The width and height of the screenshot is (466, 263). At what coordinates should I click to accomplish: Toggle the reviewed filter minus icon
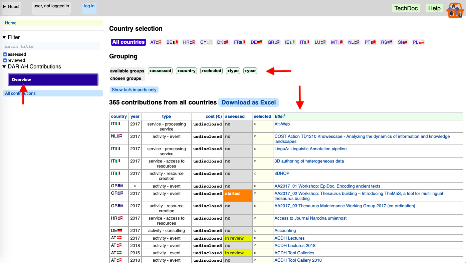pyautogui.click(x=5, y=60)
